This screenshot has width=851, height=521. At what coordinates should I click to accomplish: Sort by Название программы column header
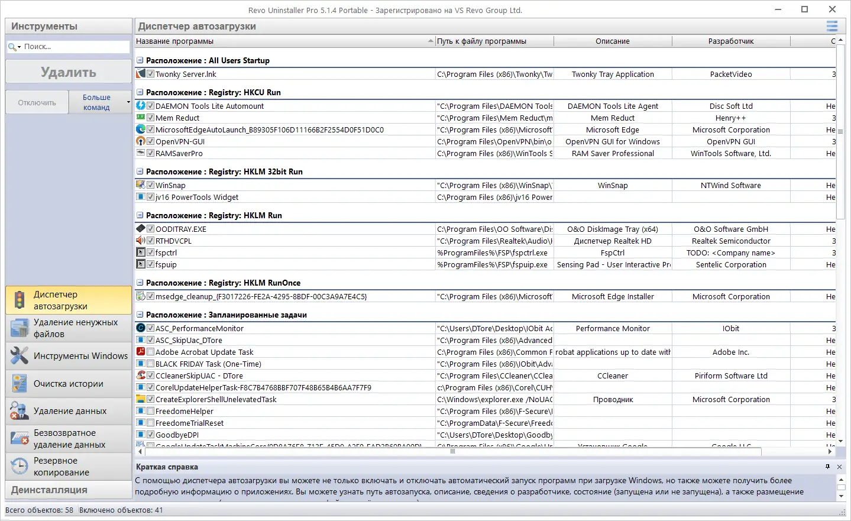coord(285,41)
